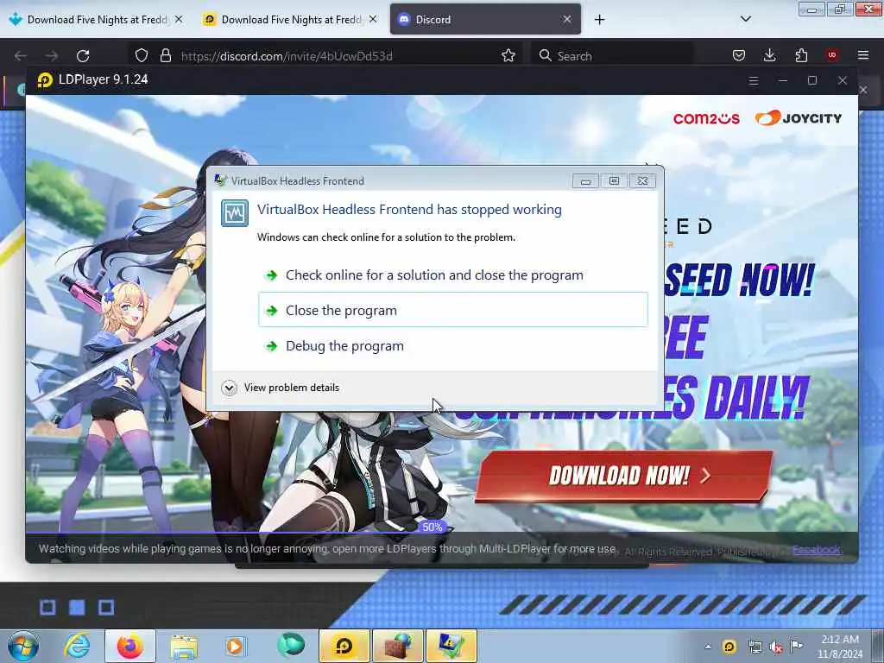Switch to Firefox in taskbar
Image resolution: width=884 pixels, height=663 pixels.
click(130, 646)
